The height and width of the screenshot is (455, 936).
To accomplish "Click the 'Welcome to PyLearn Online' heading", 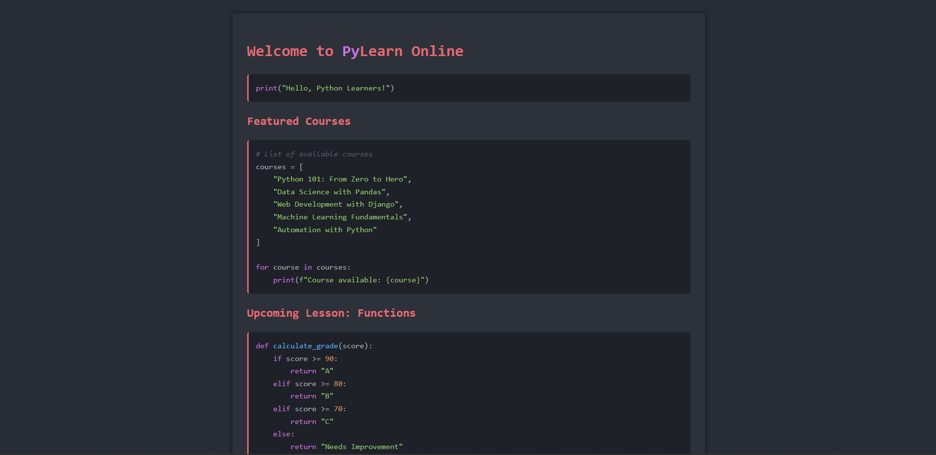I will click(355, 52).
